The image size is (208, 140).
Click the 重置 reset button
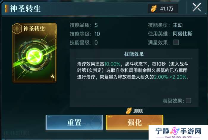pyautogui.click(x=74, y=122)
